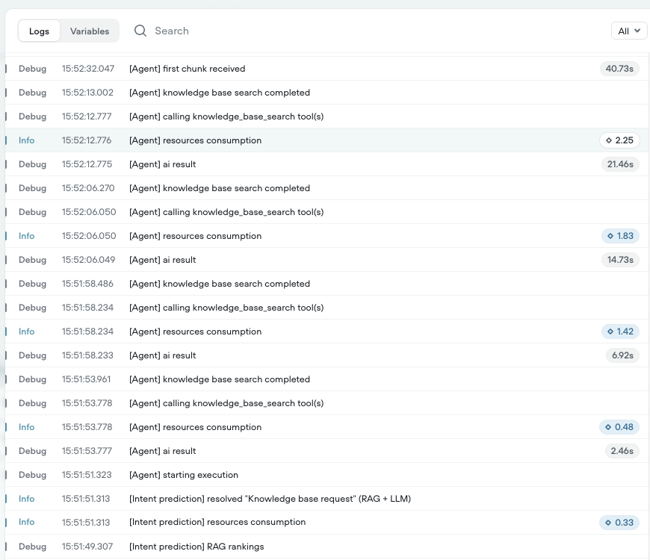Select the Agent starting execution log row
Screen dimensions: 650x560
[184, 475]
